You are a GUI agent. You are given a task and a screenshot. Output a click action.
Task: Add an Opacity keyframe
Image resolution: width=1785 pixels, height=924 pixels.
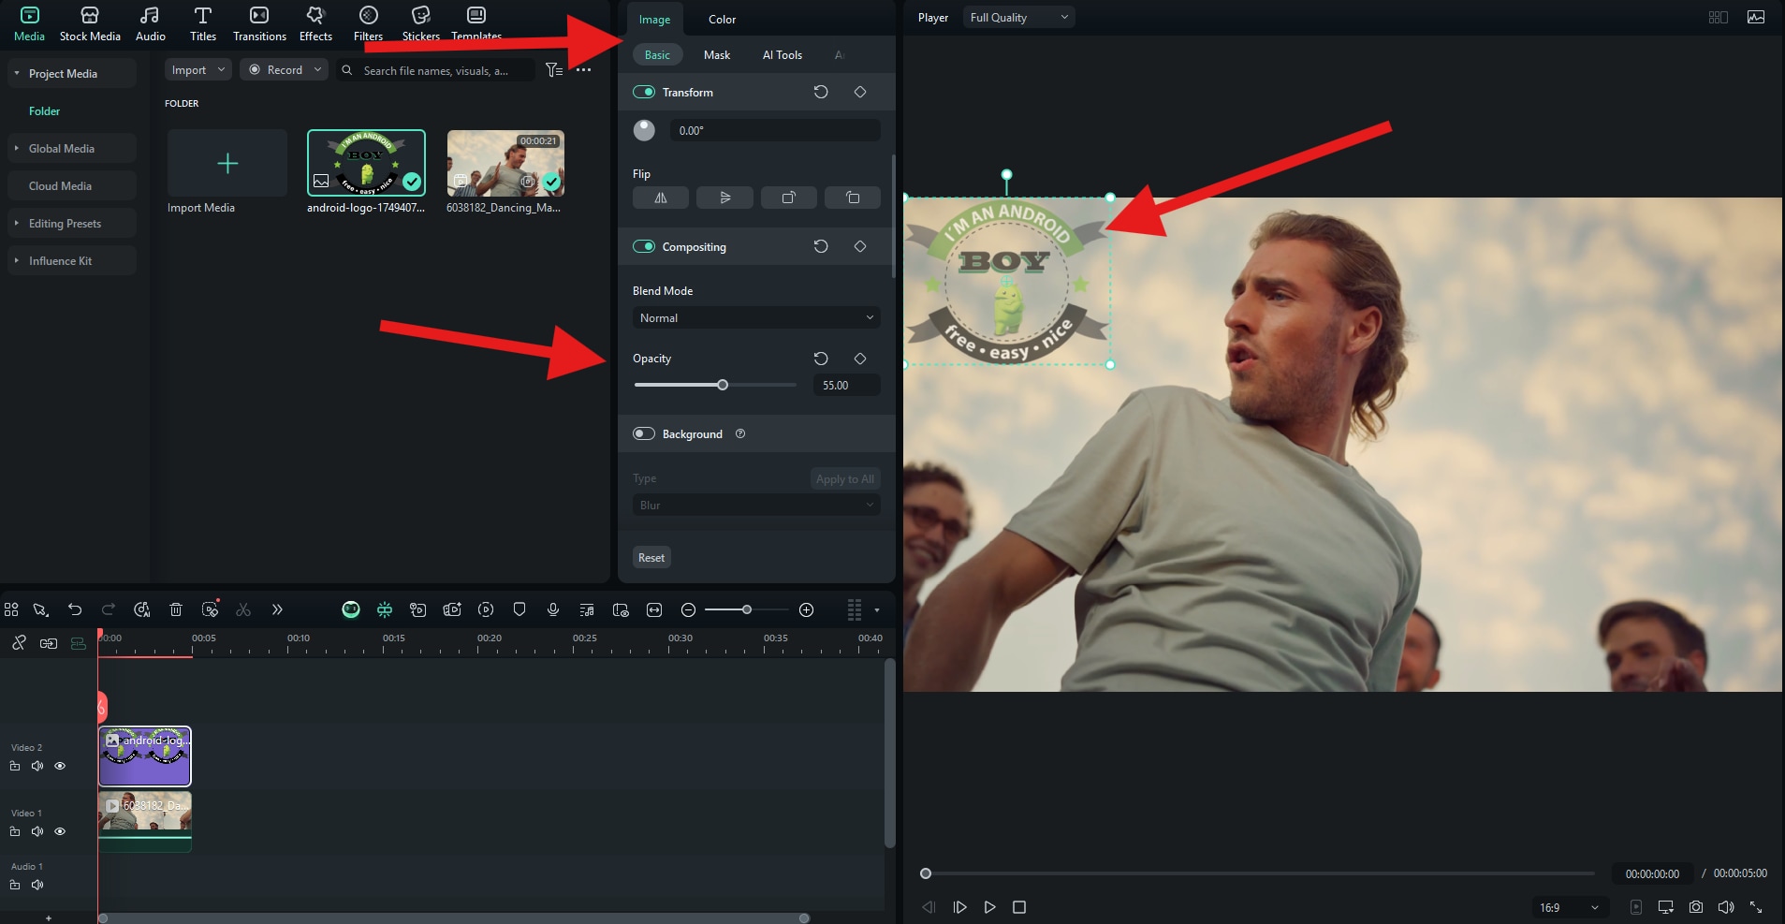pos(860,359)
